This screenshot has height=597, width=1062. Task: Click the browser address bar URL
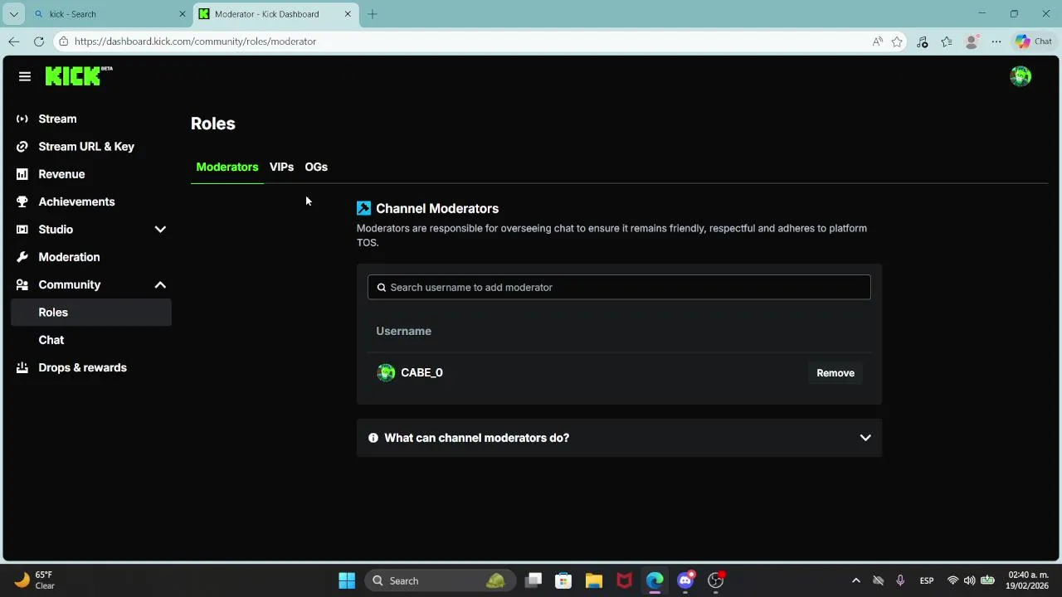coord(195,41)
